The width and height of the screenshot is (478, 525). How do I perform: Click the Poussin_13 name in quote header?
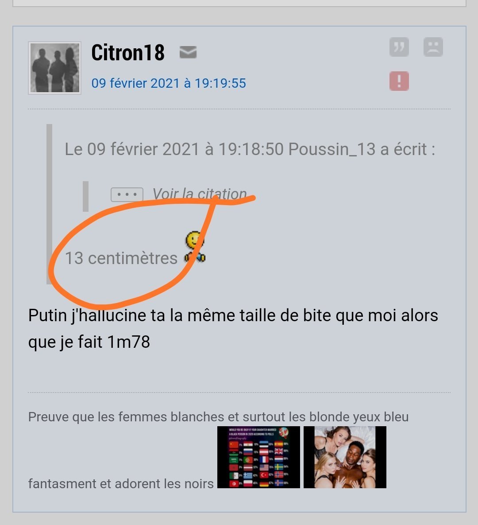[x=332, y=149]
